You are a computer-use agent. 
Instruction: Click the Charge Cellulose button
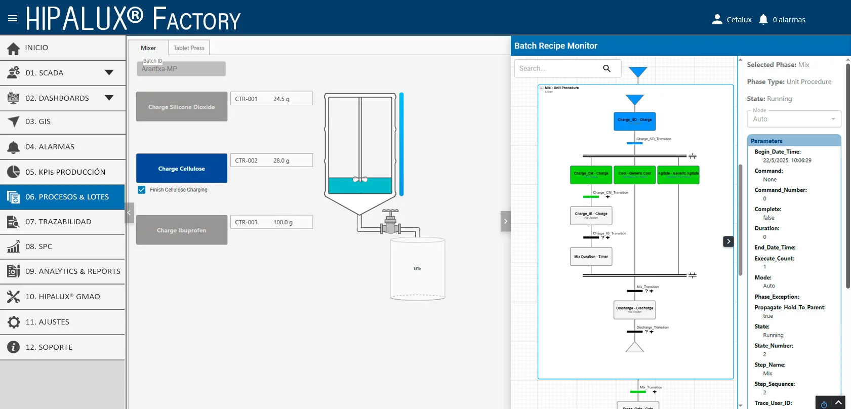pos(182,169)
